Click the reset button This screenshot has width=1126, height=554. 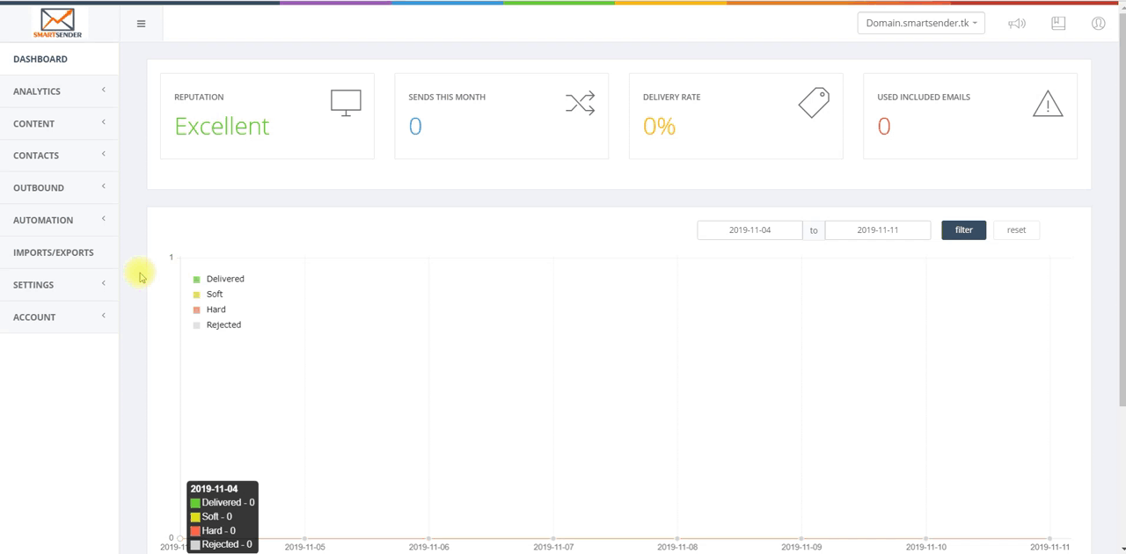point(1016,230)
